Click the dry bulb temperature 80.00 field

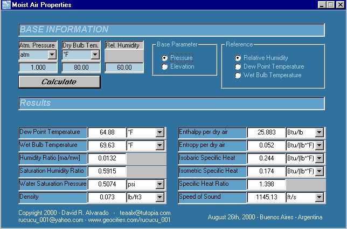(x=81, y=68)
